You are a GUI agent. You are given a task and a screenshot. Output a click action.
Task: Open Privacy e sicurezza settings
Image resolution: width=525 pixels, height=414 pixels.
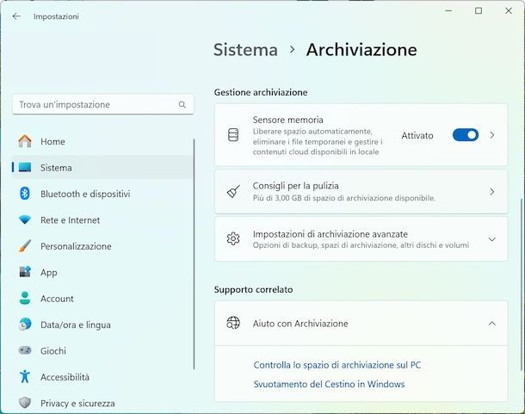click(x=77, y=403)
